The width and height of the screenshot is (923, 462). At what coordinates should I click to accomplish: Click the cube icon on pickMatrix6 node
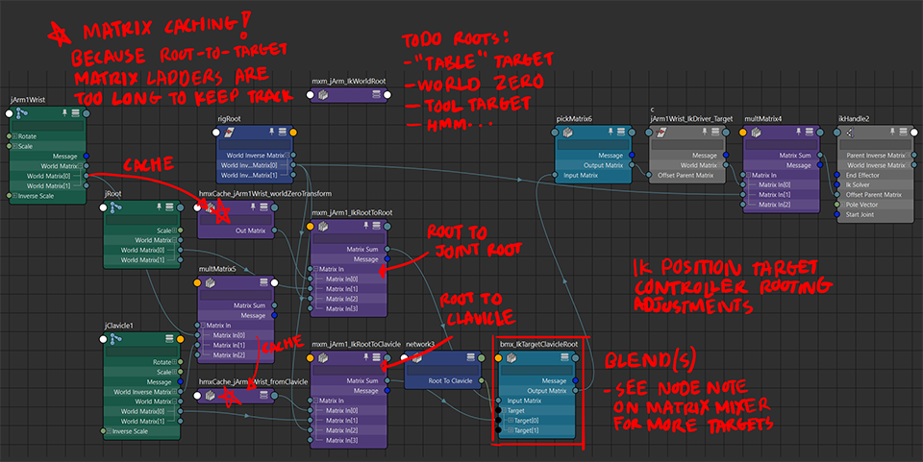click(569, 132)
